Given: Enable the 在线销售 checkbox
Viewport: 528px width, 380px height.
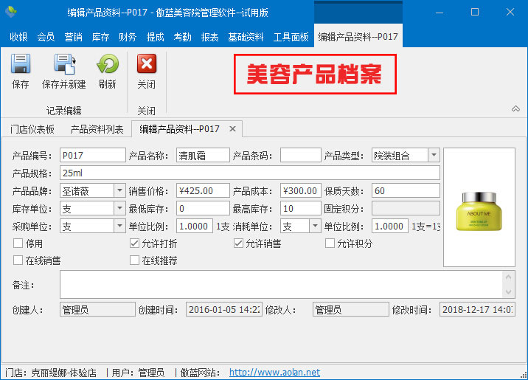Looking at the screenshot, I should [18, 260].
